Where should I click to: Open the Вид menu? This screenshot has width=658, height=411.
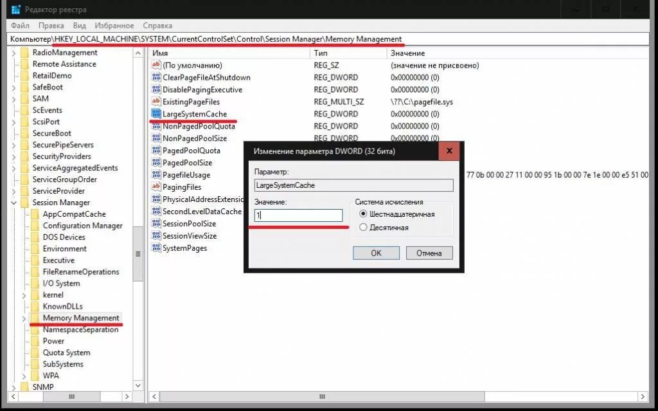79,26
